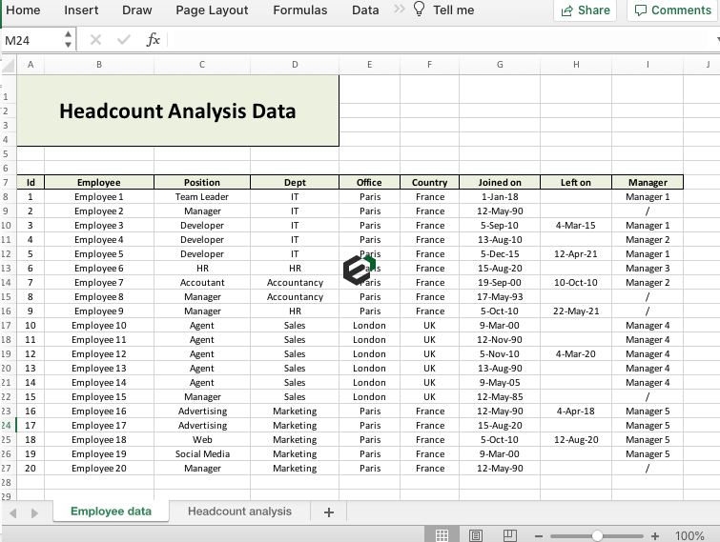The width and height of the screenshot is (720, 542).
Task: Expand the formula bar
Action: pyautogui.click(x=715, y=40)
